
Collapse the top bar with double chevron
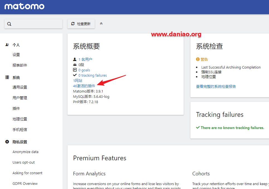tap(101, 24)
